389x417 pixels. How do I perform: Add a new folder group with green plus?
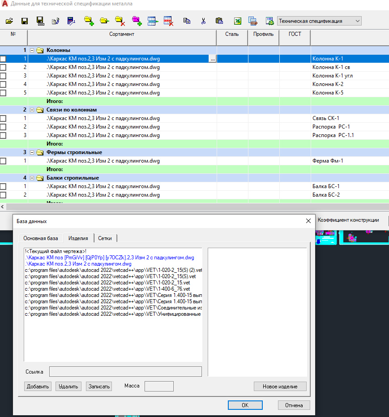click(x=89, y=21)
